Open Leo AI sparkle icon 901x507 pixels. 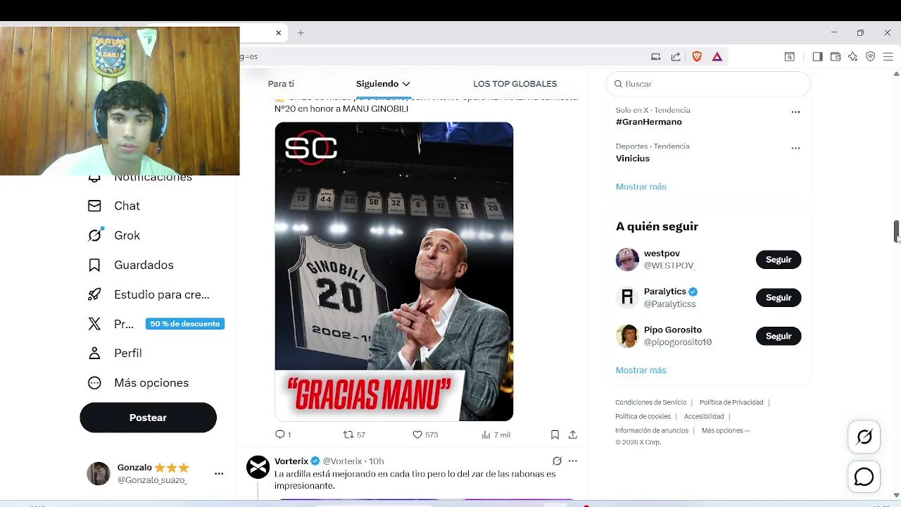[853, 57]
